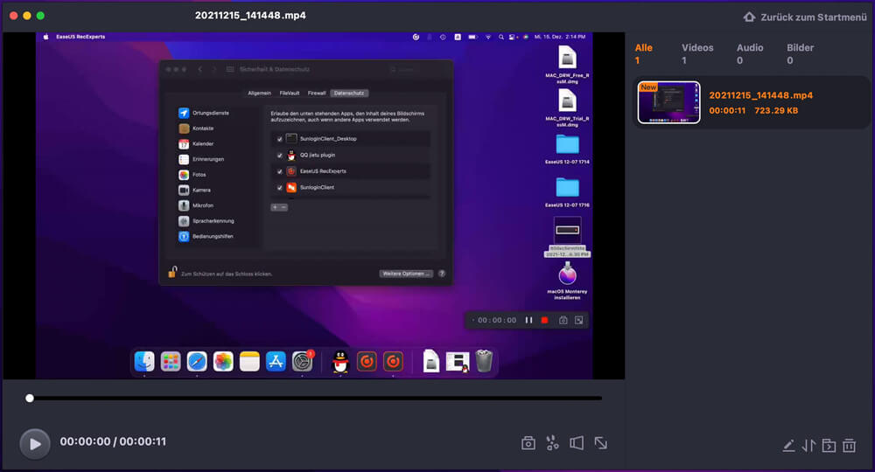
Task: Select the recording thumbnail marked New
Action: 668,103
